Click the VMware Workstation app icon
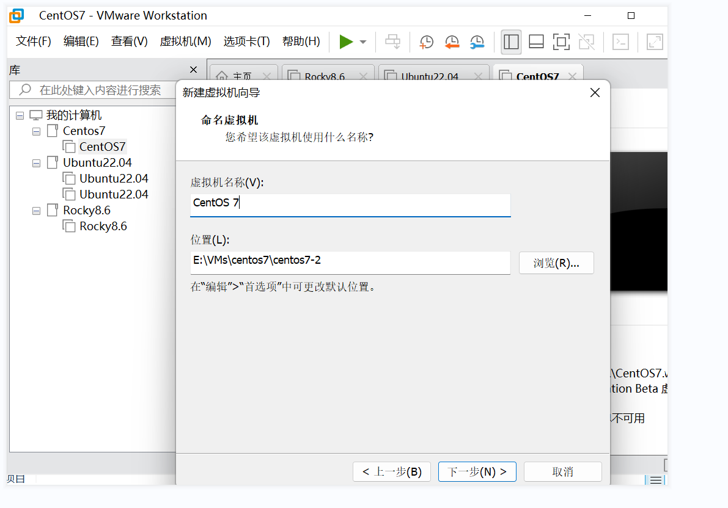 coord(17,15)
